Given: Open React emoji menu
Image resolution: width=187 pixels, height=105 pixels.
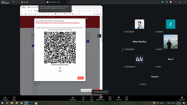Looking at the screenshot, I should coord(91,98).
